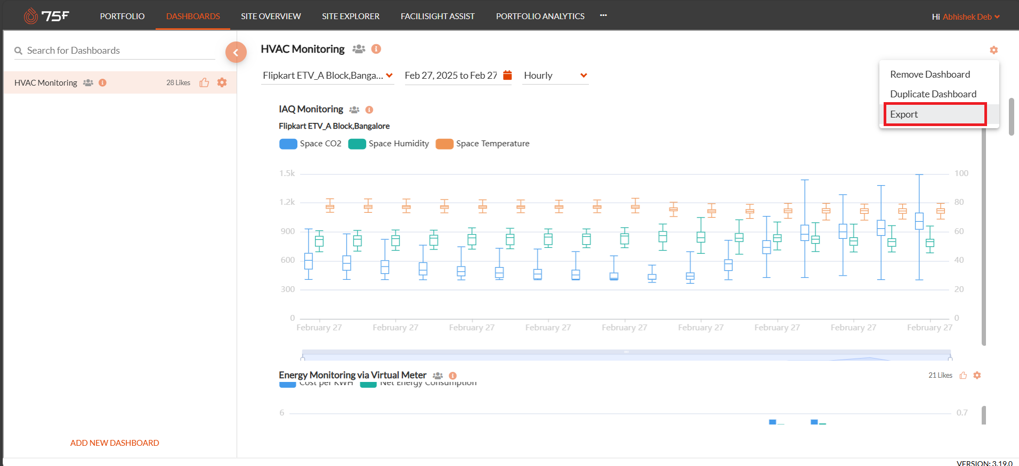Open the SITE OVERVIEW tab
The image size is (1019, 466).
(x=271, y=16)
